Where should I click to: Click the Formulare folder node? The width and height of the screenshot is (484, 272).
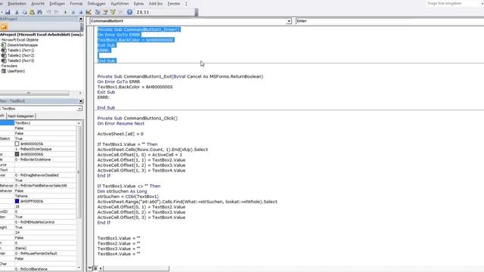9,66
